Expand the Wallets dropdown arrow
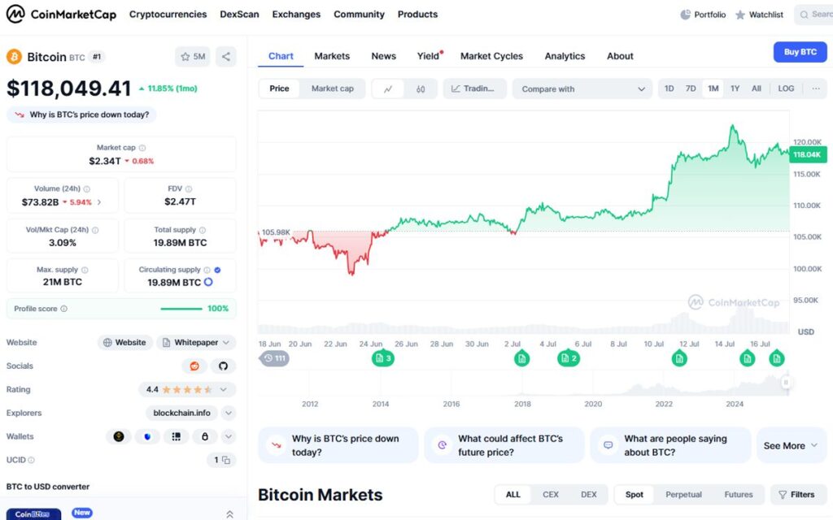This screenshot has width=833, height=520. [229, 436]
